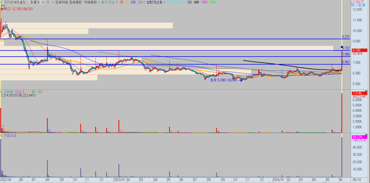
Task: Click the 6,852 horizontal line label
Action: click(346, 62)
